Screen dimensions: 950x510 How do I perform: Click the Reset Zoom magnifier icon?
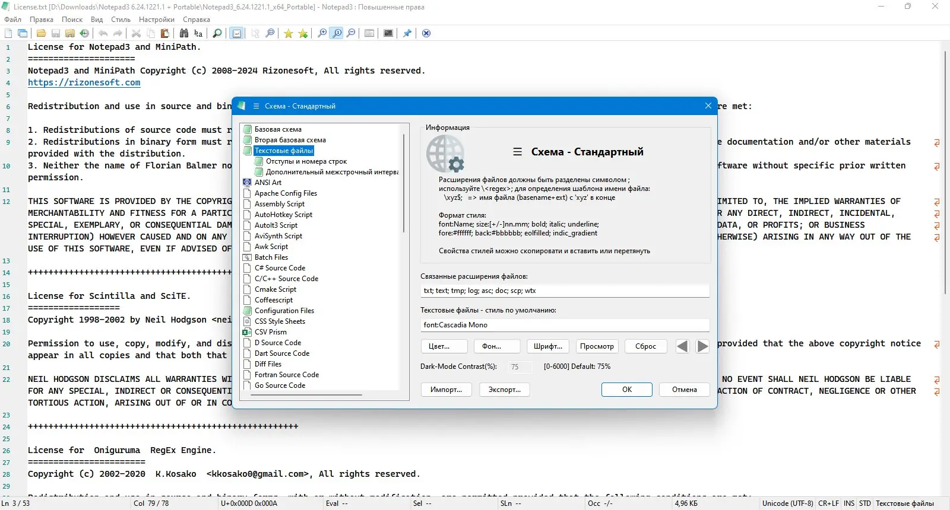[337, 33]
